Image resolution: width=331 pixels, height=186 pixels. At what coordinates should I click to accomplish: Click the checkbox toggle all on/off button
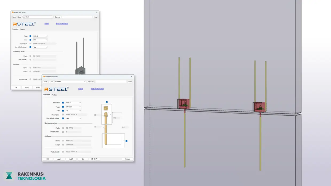click(94, 159)
